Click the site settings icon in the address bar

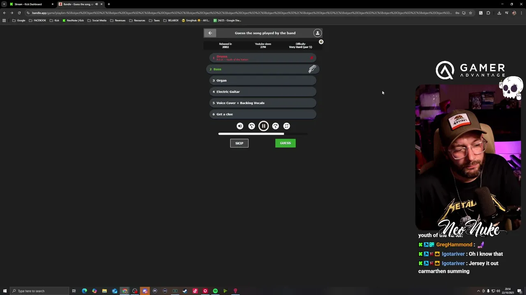click(x=28, y=13)
